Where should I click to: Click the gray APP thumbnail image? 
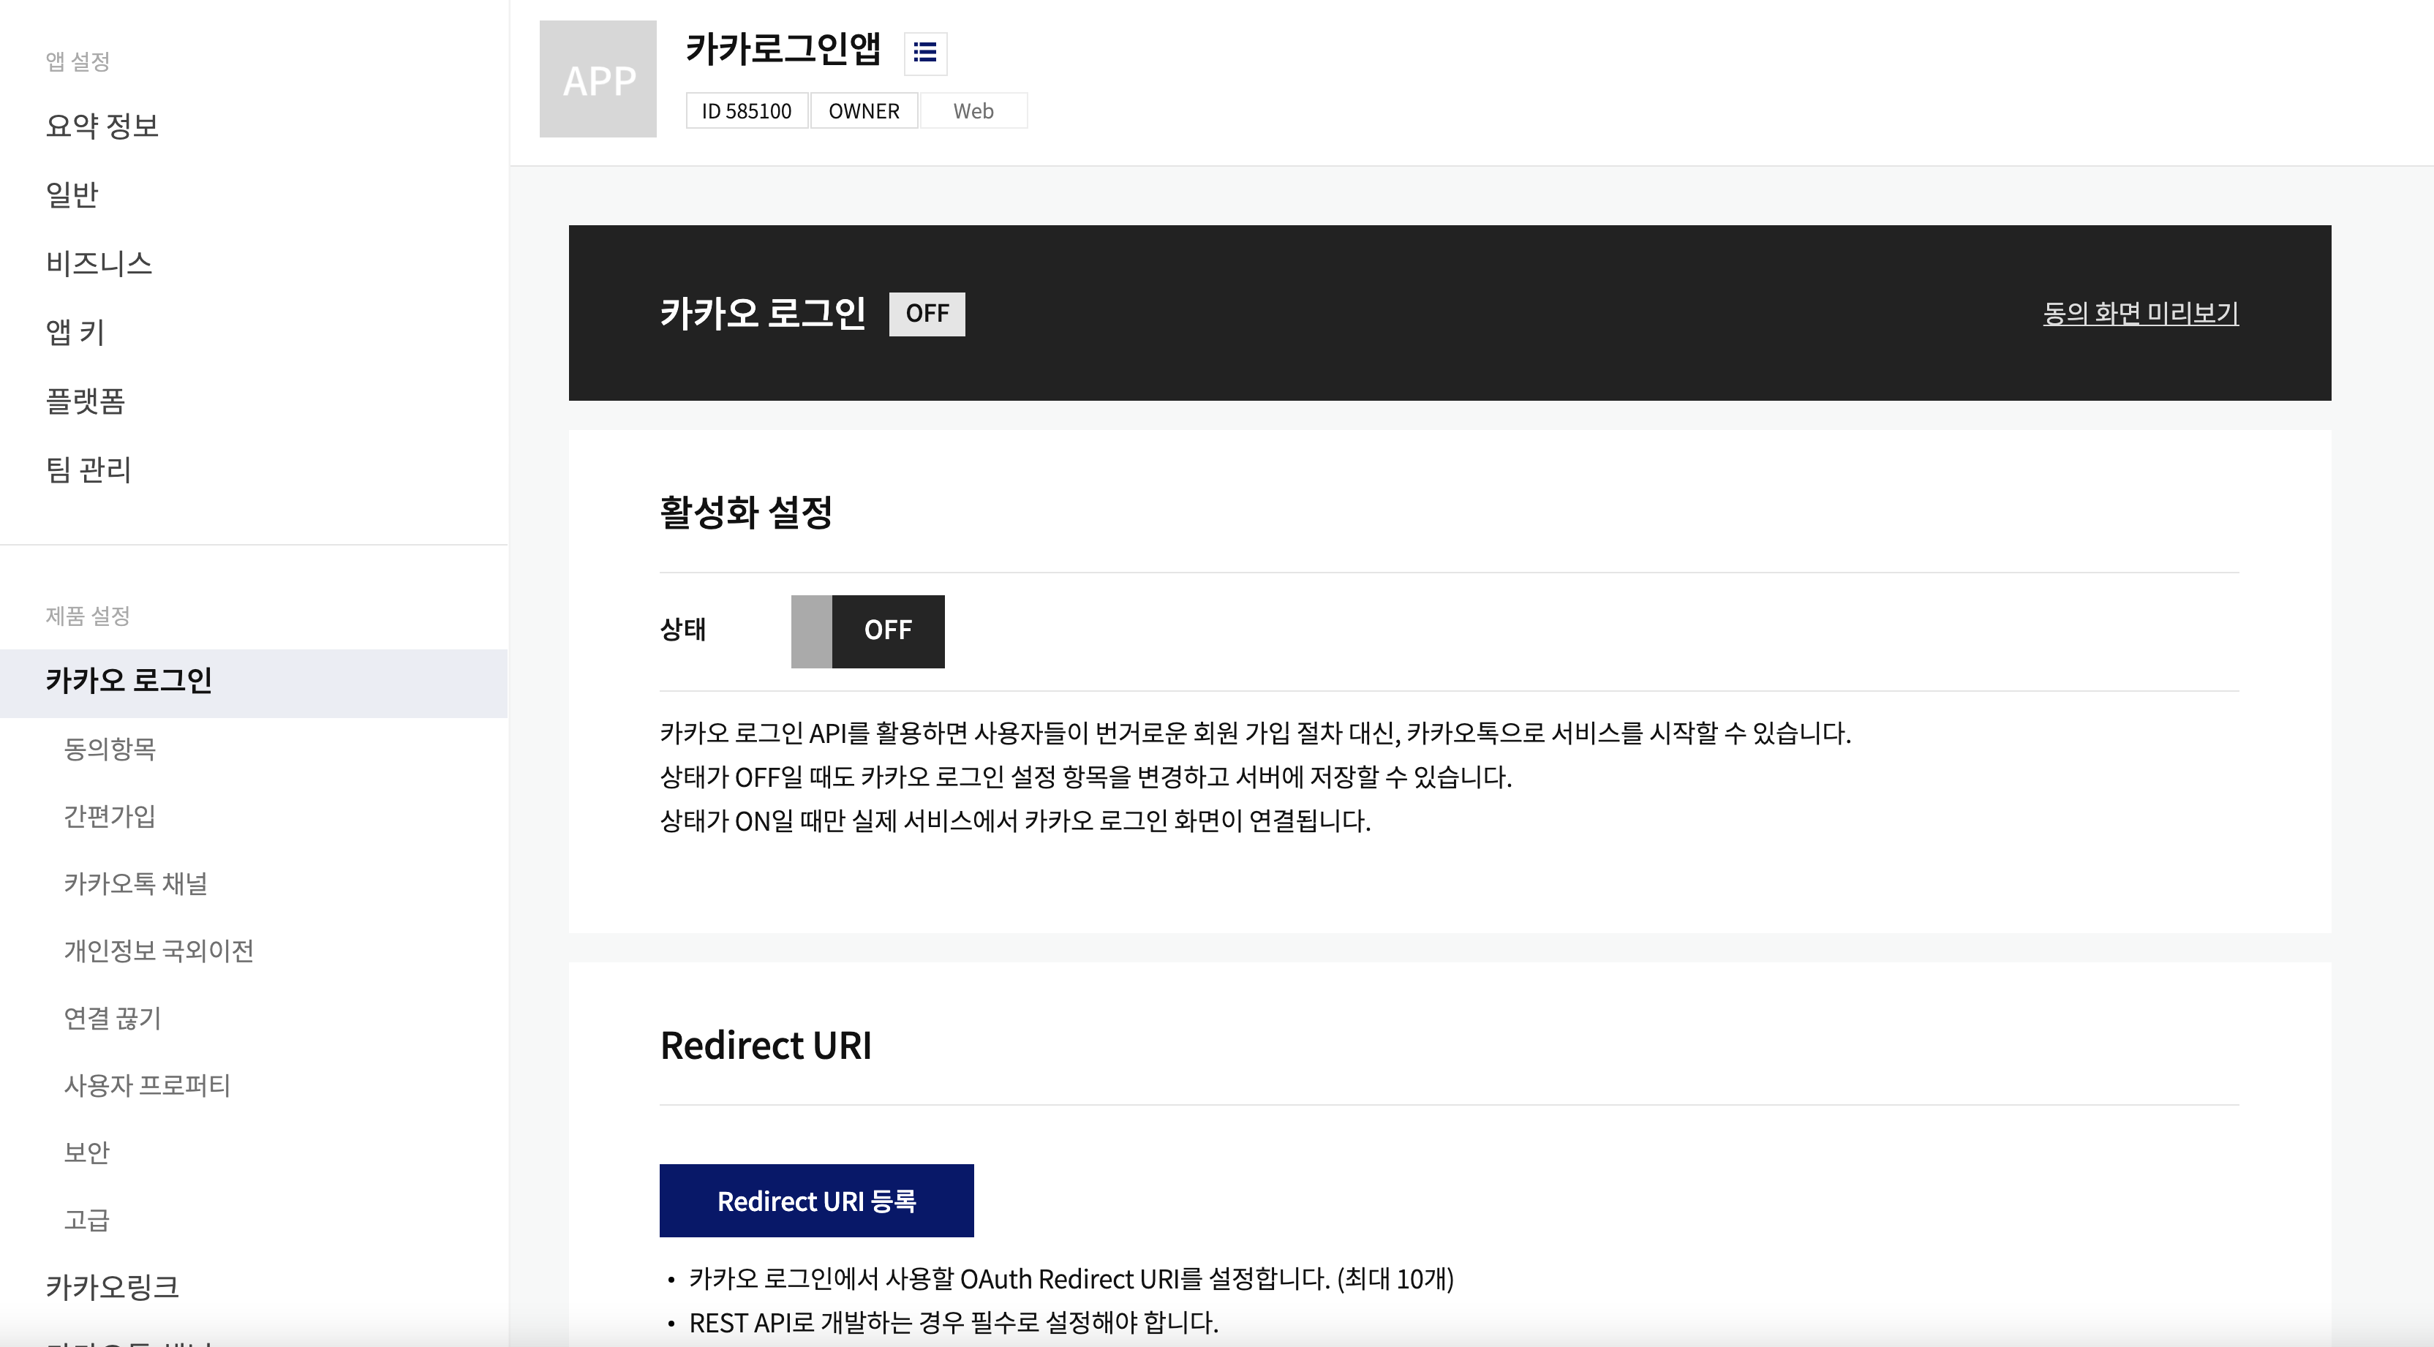[x=597, y=80]
